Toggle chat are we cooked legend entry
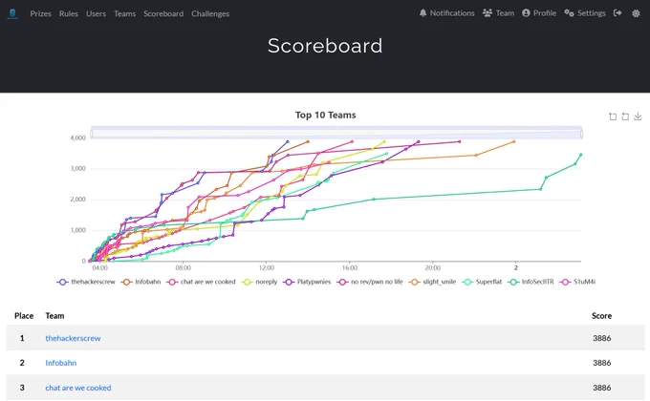The height and width of the screenshot is (401, 650). click(201, 282)
